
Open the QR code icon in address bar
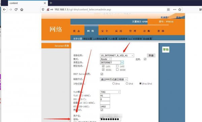168,9
